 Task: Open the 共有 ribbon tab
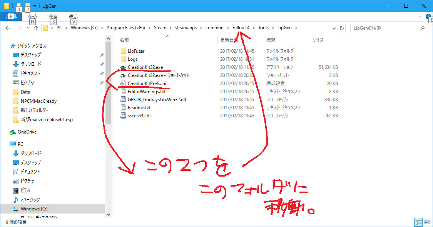pos(53,17)
